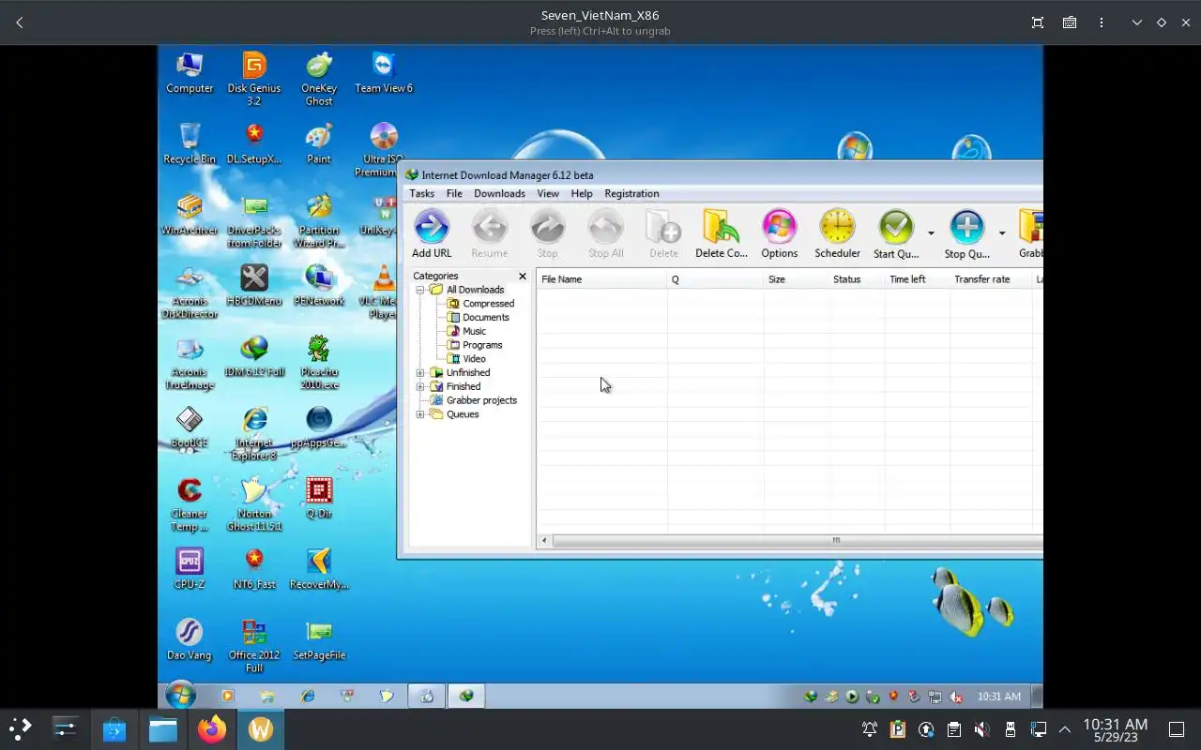
Task: Select the HBCDMenu desktop icon
Action: pos(253,286)
